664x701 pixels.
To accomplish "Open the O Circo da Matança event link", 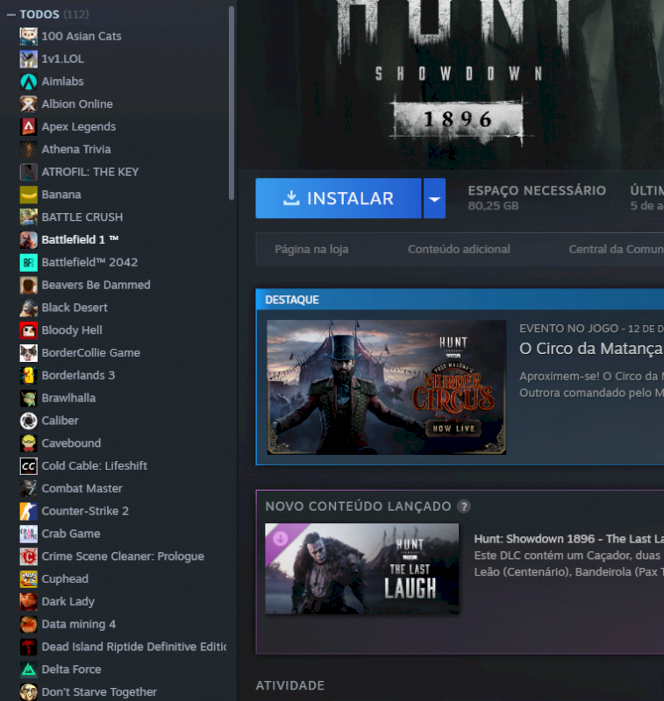I will tap(590, 349).
